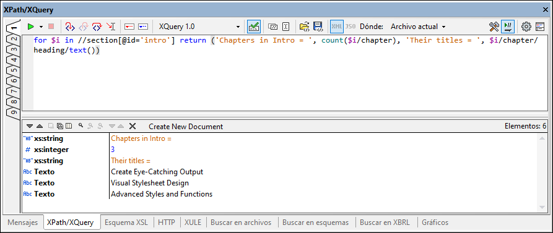Open XQuery file with folder icon
Image resolution: width=553 pixels, height=233 pixels.
(304, 27)
